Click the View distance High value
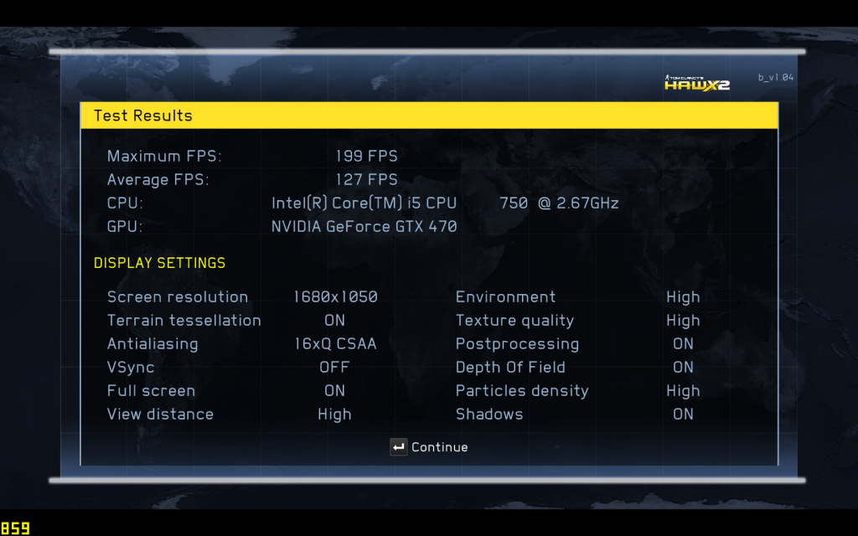 click(x=334, y=415)
